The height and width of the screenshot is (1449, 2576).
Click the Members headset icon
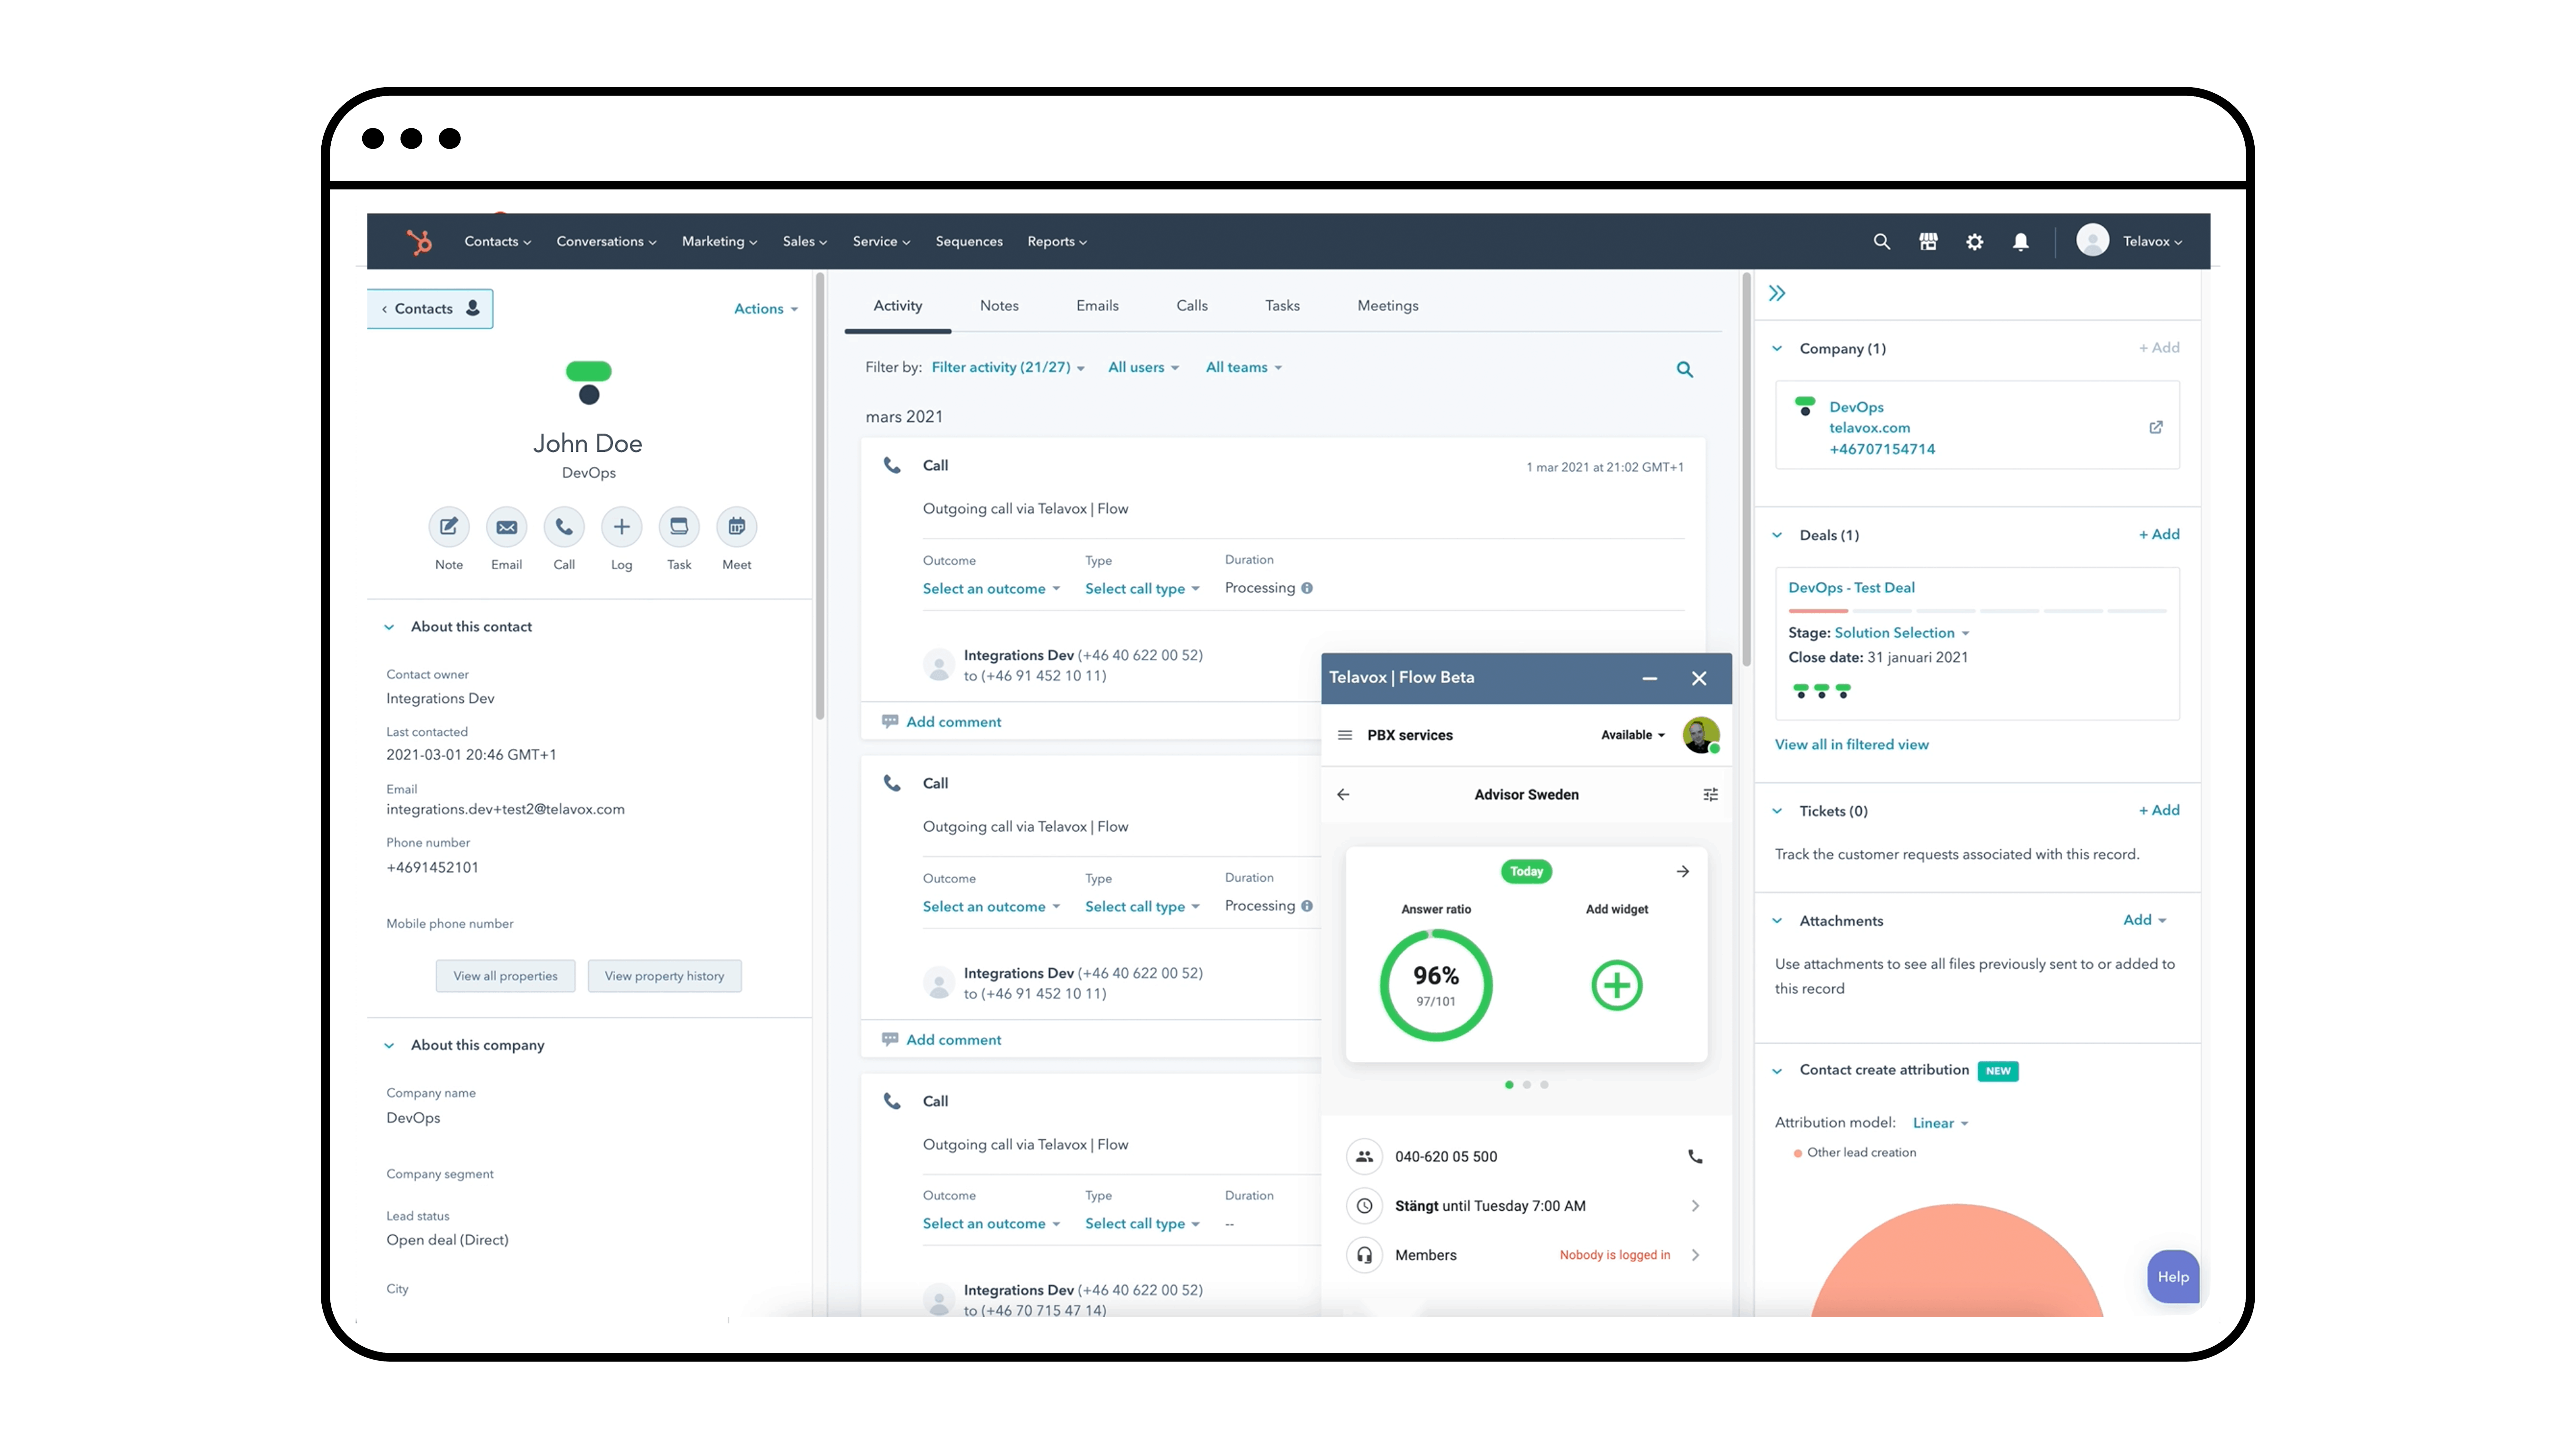coord(1364,1255)
